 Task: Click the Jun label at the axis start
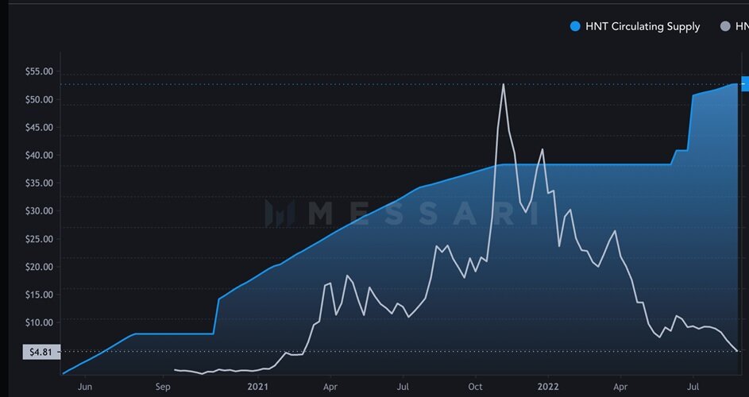pyautogui.click(x=86, y=387)
